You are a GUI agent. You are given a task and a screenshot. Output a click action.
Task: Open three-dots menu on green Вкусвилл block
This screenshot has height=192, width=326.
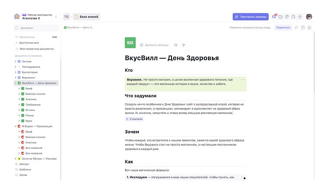[243, 80]
